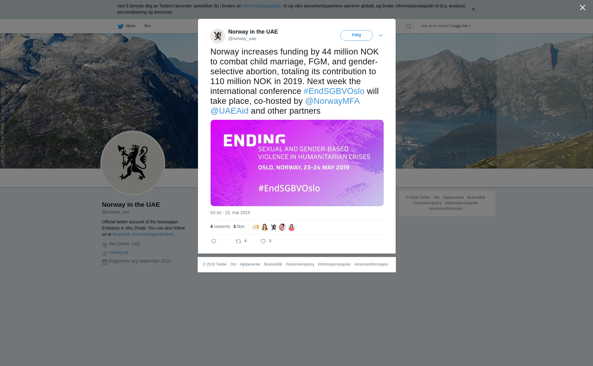Open the Om menu item in the top bar
Image resolution: width=593 pixels, height=366 pixels.
pyautogui.click(x=148, y=26)
